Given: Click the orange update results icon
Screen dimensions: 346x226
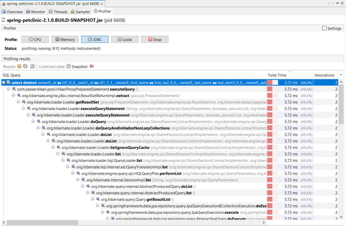Looking at the screenshot, I should pyautogui.click(x=19, y=66).
